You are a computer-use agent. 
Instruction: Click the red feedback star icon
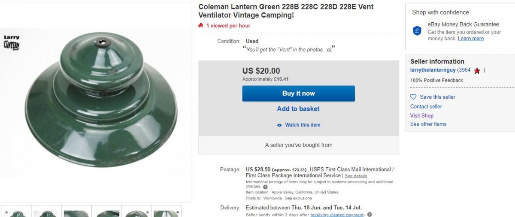point(477,71)
